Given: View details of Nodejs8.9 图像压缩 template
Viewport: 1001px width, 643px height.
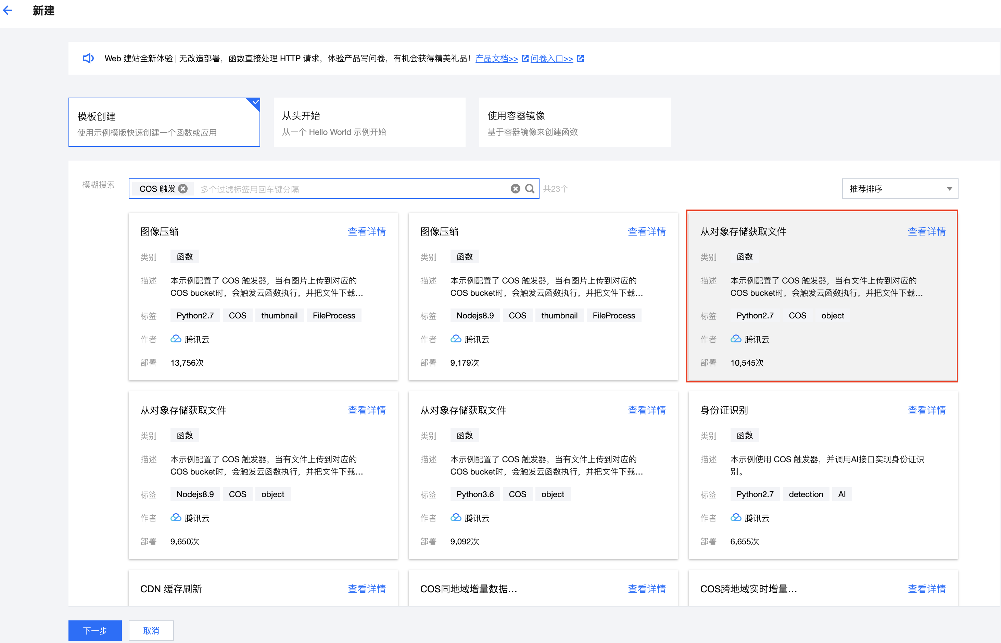Looking at the screenshot, I should (x=647, y=231).
